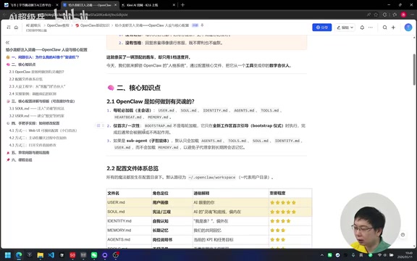This screenshot has width=417, height=261.
Task: Bookmark this page with the star icon
Action: click(376, 14)
